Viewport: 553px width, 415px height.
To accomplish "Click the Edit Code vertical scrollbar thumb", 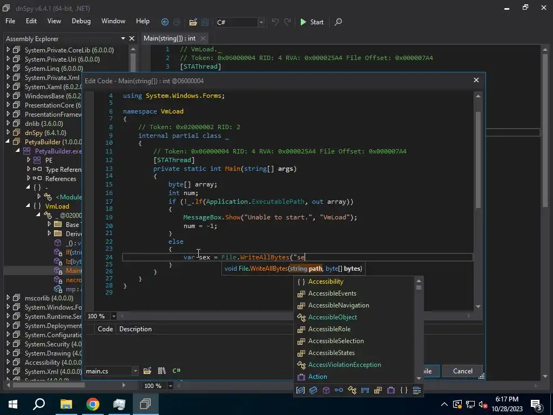I will [x=478, y=159].
